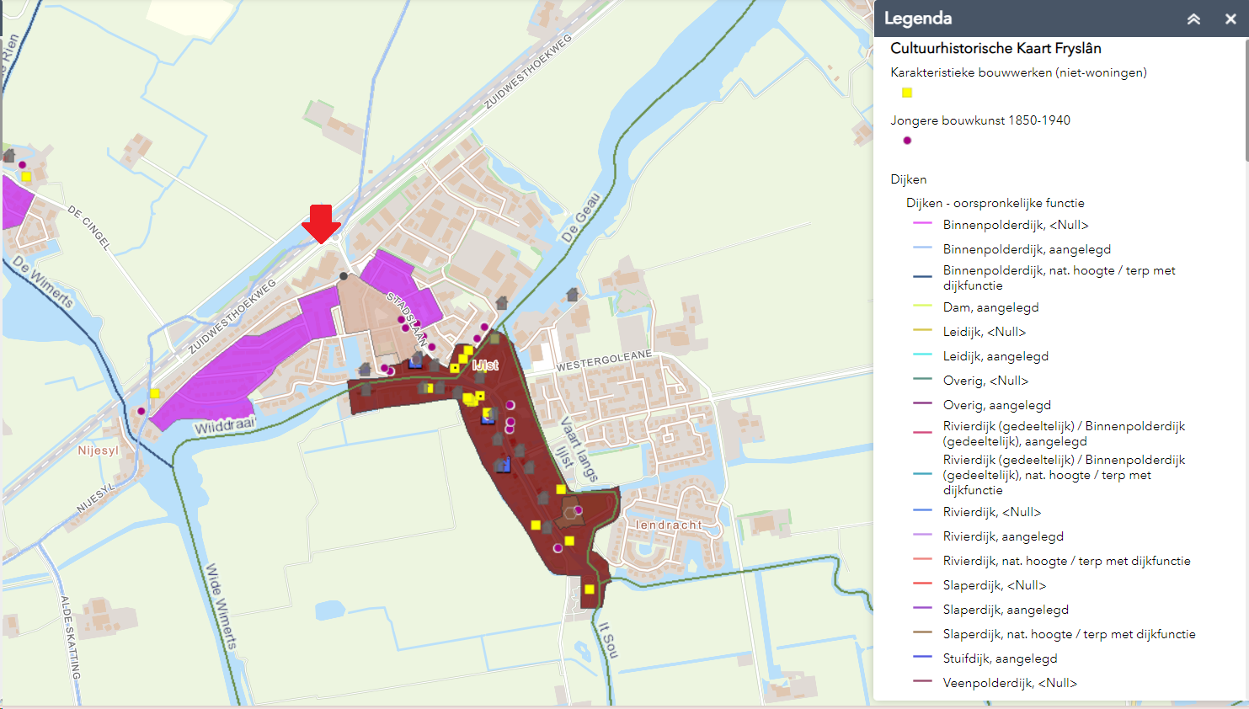
Task: Click the magenta polygon above the Wiiddraai label
Action: coord(244,370)
